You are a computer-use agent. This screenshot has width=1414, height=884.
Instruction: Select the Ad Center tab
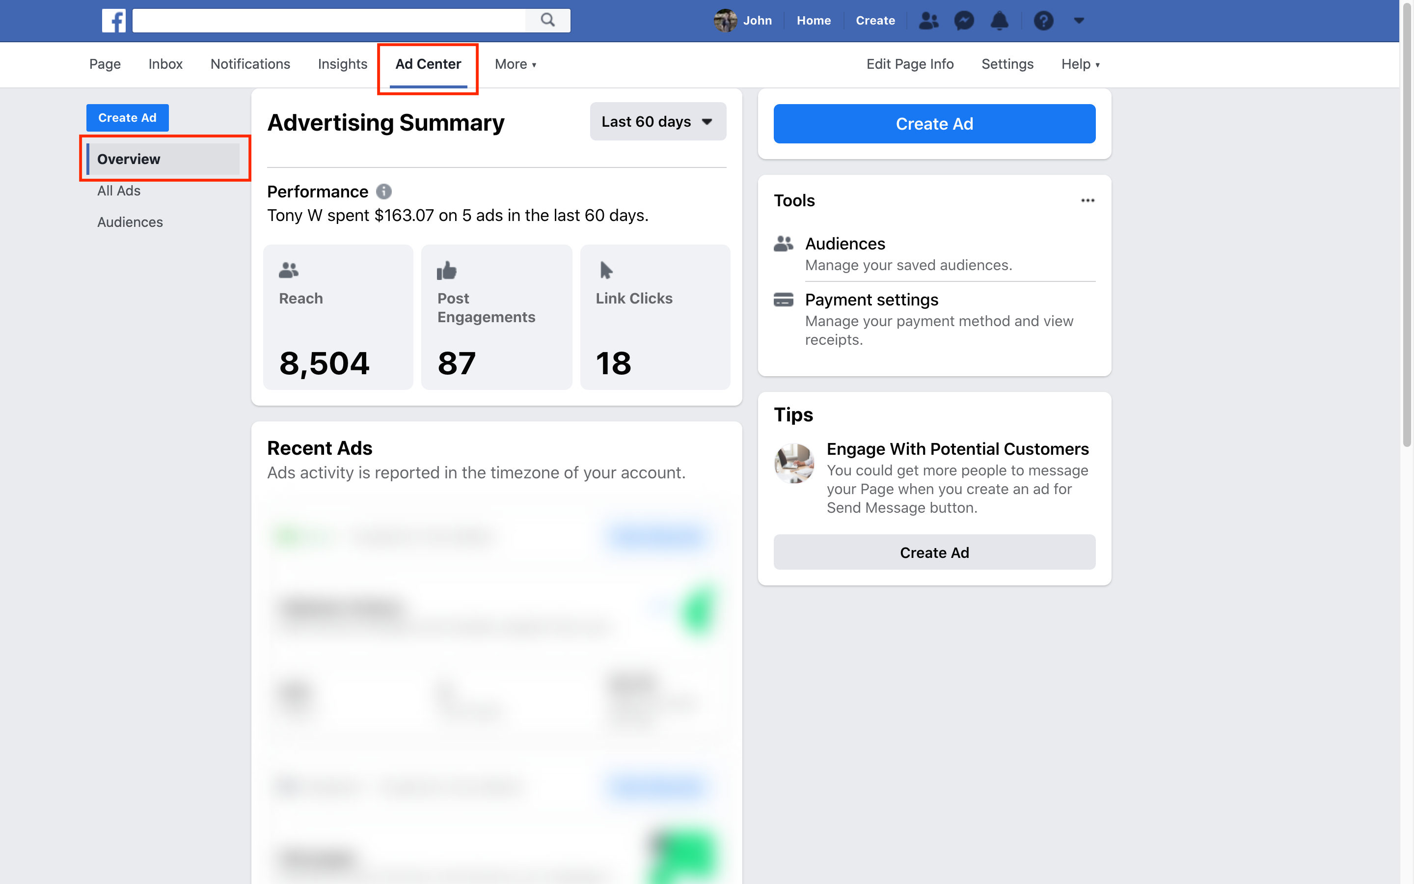coord(428,64)
